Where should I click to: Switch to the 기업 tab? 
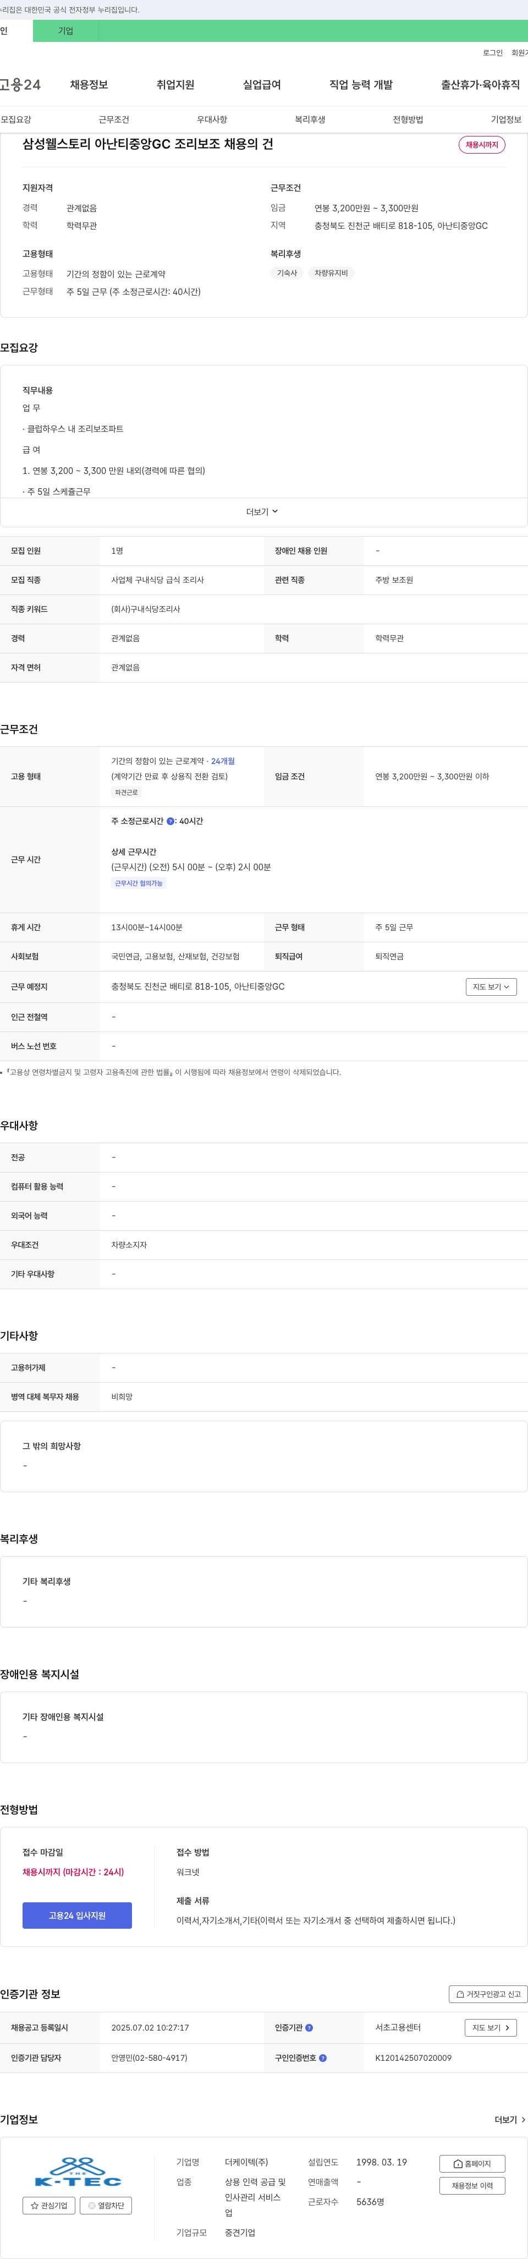[65, 31]
